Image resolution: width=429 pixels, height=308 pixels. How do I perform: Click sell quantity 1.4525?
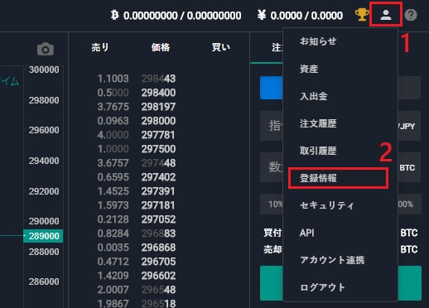(113, 191)
